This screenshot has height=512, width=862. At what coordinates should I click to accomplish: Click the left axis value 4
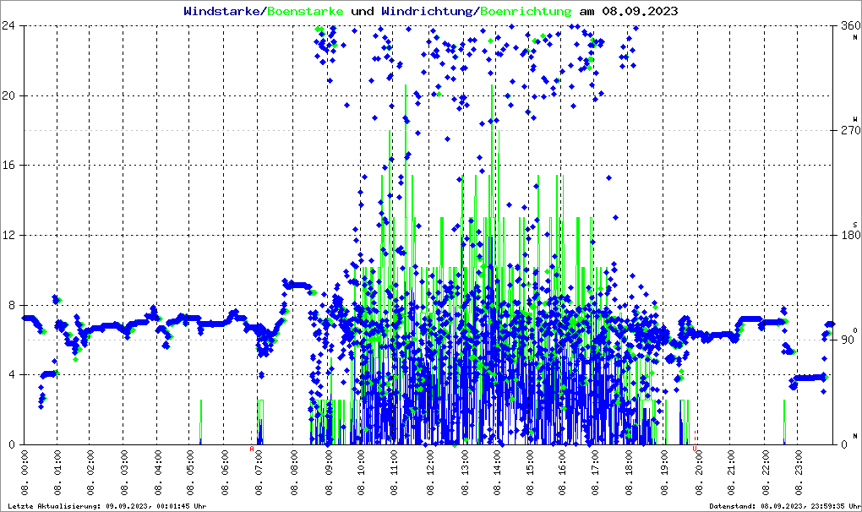[11, 374]
